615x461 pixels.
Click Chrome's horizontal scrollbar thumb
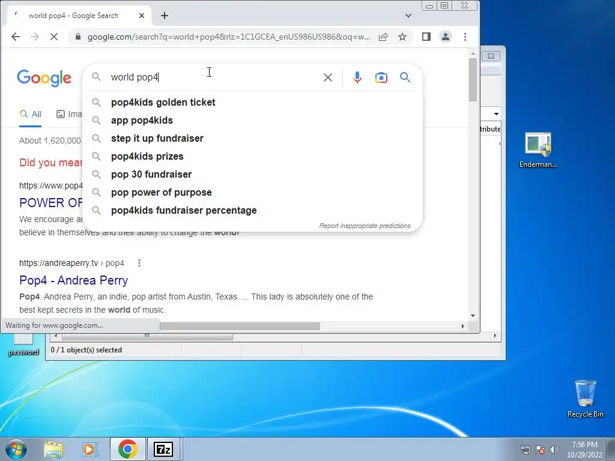pyautogui.click(x=240, y=326)
